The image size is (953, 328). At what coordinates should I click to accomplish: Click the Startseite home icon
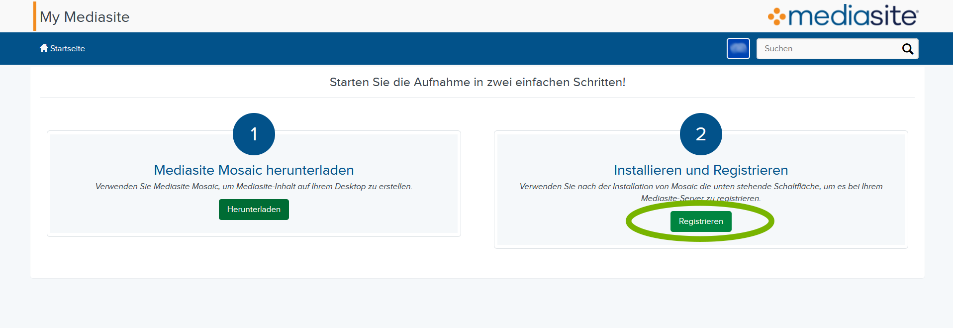pyautogui.click(x=44, y=48)
